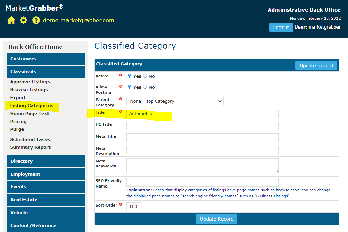Open Listing Categories
This screenshot has height=232, width=348.
click(32, 106)
